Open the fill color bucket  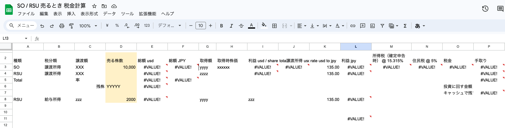click(x=264, y=26)
